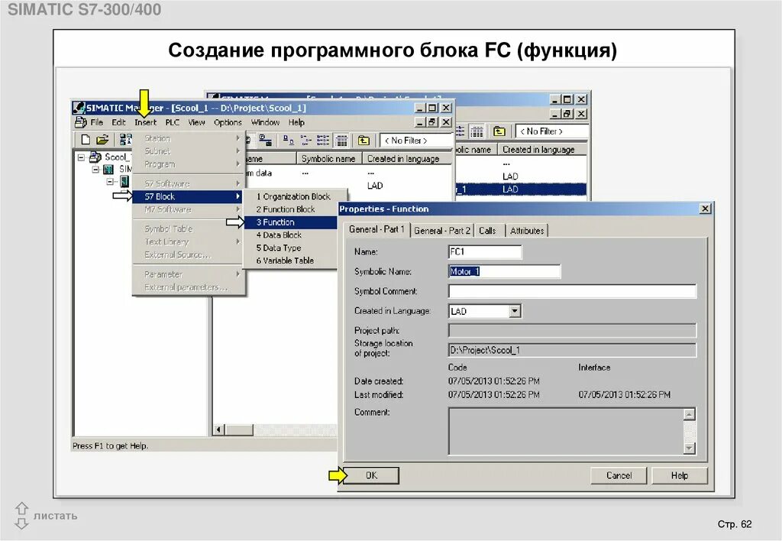Choose 5 Data Type

291,248
